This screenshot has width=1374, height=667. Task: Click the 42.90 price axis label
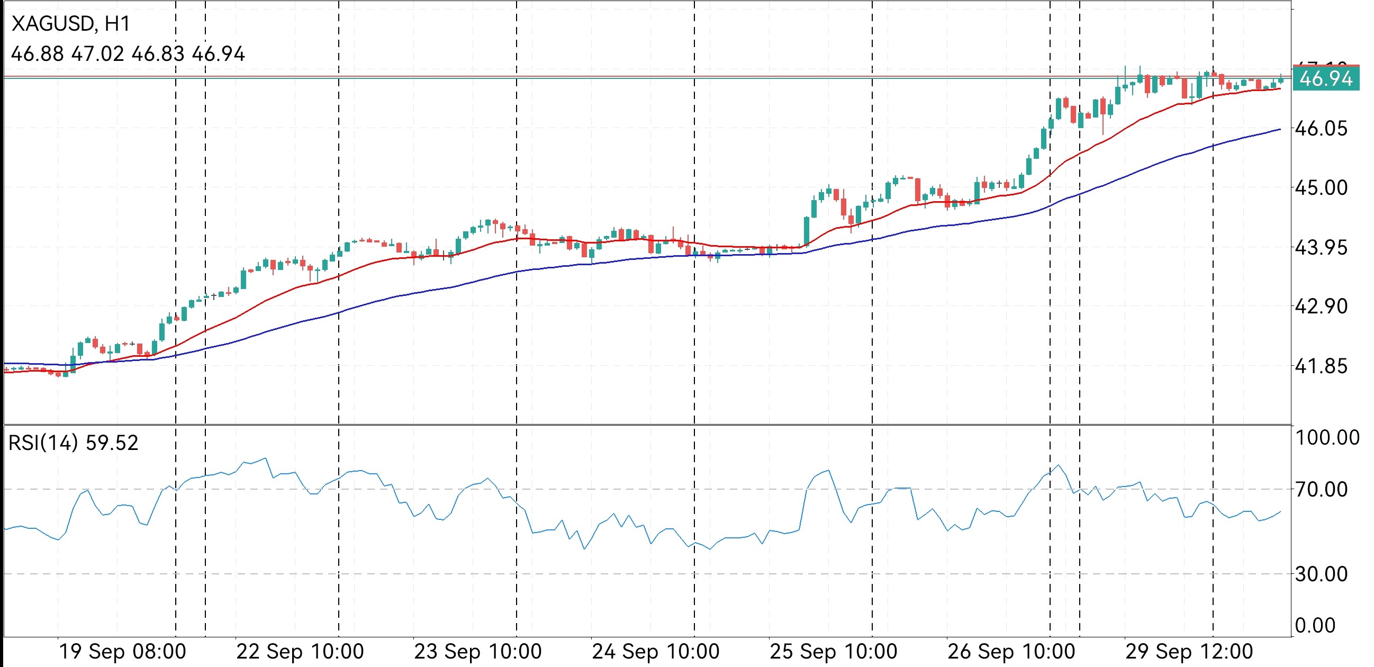pyautogui.click(x=1321, y=307)
